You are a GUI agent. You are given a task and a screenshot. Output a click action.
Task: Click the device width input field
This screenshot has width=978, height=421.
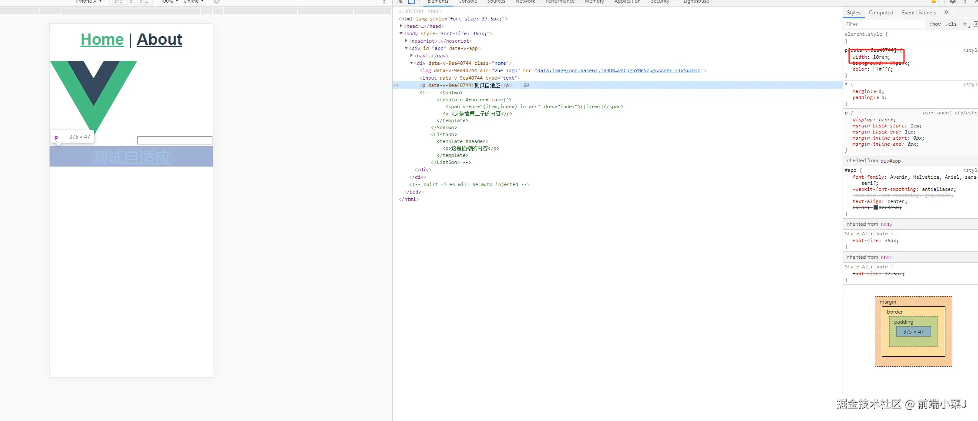[118, 1]
